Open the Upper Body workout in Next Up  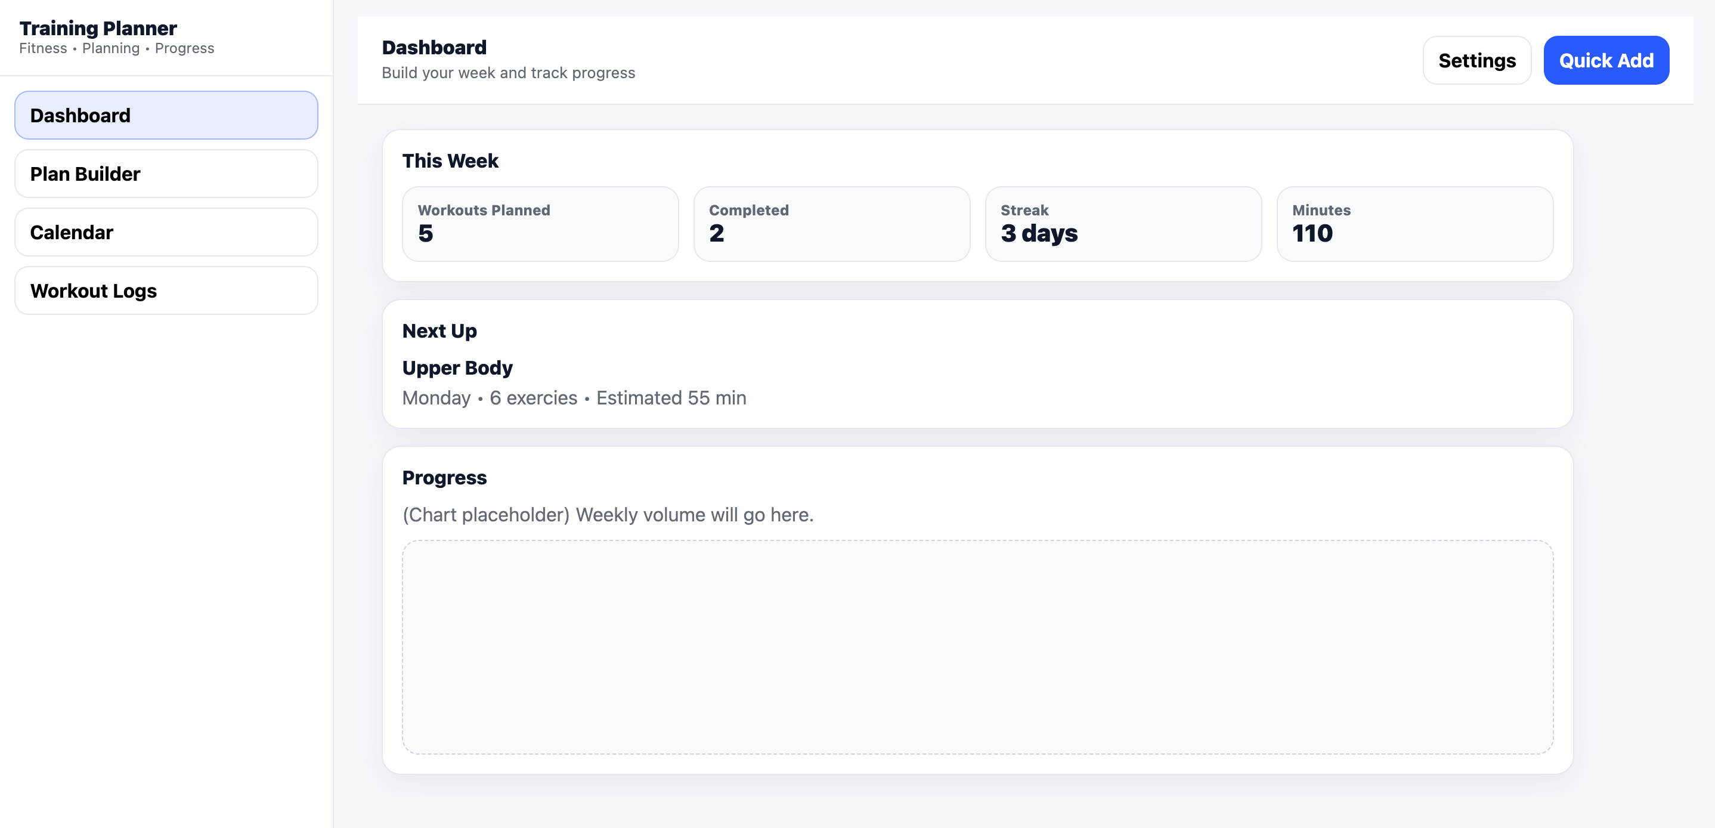[x=457, y=367]
